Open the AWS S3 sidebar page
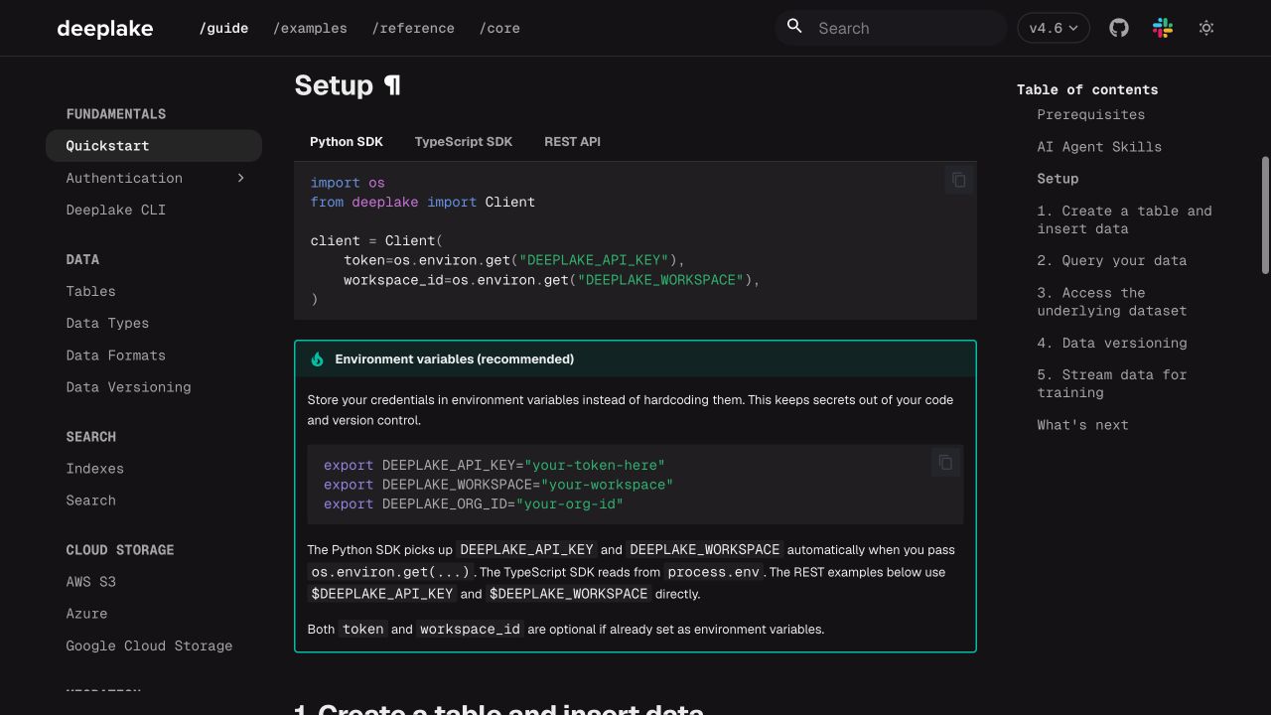Screen dimensions: 1271x715 90,581
